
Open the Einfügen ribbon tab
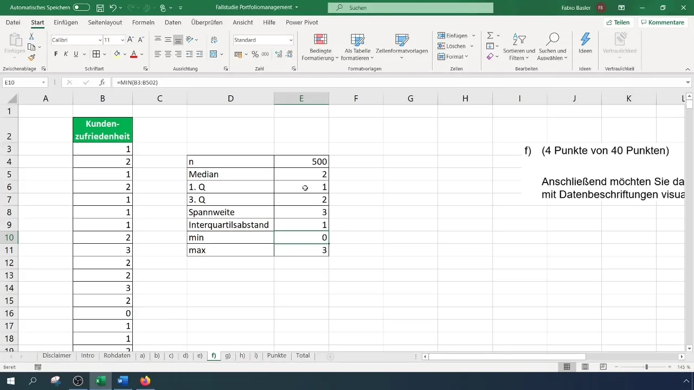(x=66, y=22)
